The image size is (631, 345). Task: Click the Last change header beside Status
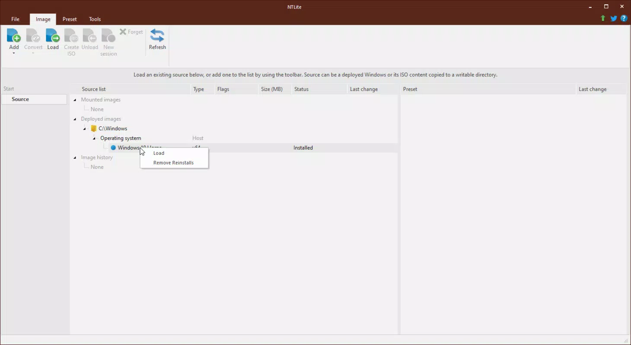coord(373,89)
